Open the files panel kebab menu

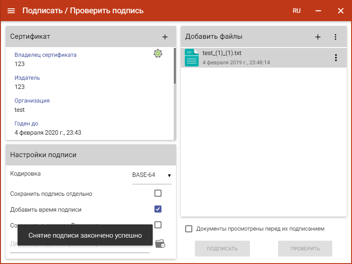[x=336, y=37]
